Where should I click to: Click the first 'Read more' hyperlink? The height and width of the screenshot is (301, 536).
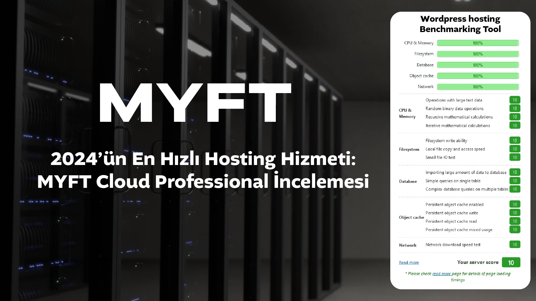click(x=409, y=262)
